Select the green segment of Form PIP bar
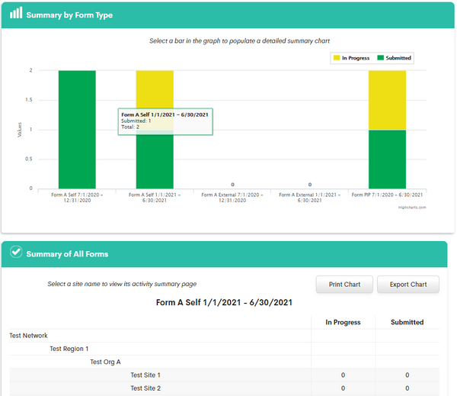Screen dimensions: 457x396 coord(387,159)
